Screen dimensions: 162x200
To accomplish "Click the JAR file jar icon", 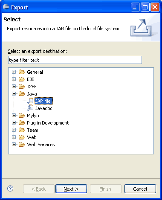I will click(31, 101).
